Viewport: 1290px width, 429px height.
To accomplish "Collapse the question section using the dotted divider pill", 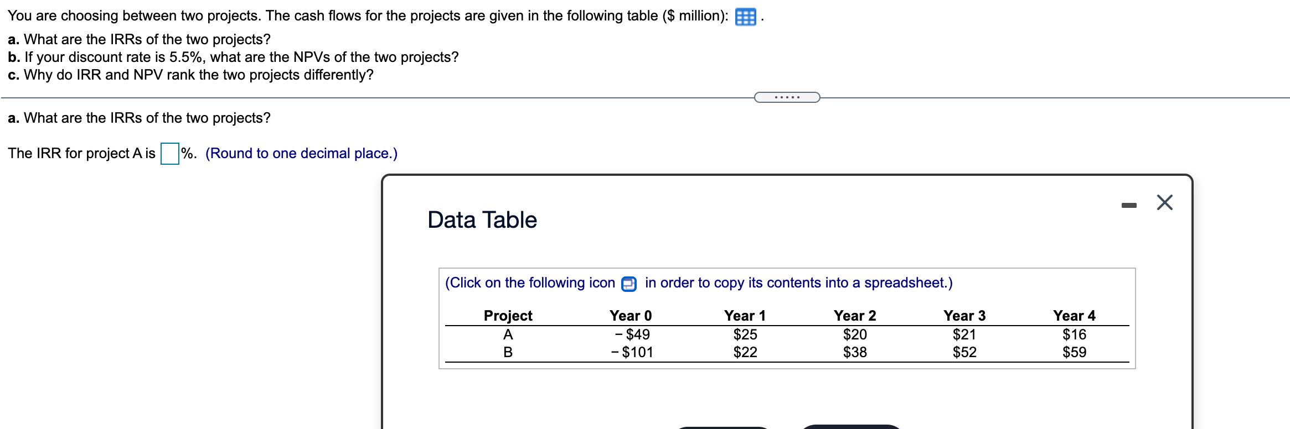I will click(x=786, y=97).
